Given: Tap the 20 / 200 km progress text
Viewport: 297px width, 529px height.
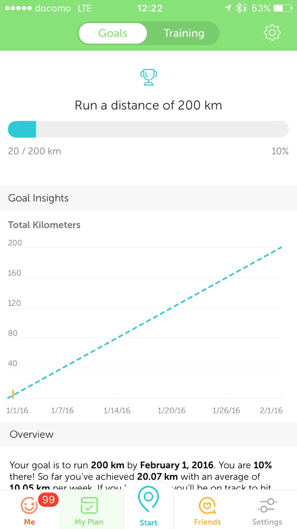Looking at the screenshot, I should click(34, 151).
